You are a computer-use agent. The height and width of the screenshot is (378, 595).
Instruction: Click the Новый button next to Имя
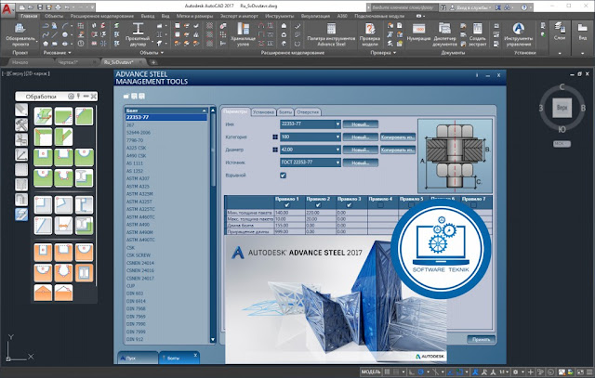tap(360, 124)
